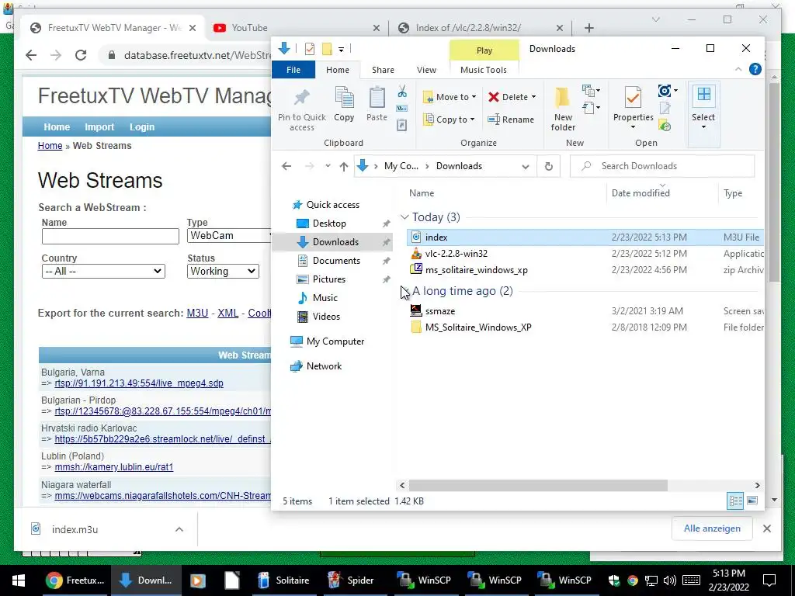Open the Music Tools ribbon tab

point(483,70)
